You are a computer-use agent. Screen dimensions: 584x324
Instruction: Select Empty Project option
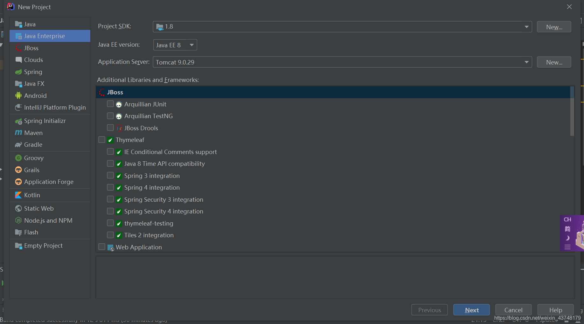[x=50, y=246]
